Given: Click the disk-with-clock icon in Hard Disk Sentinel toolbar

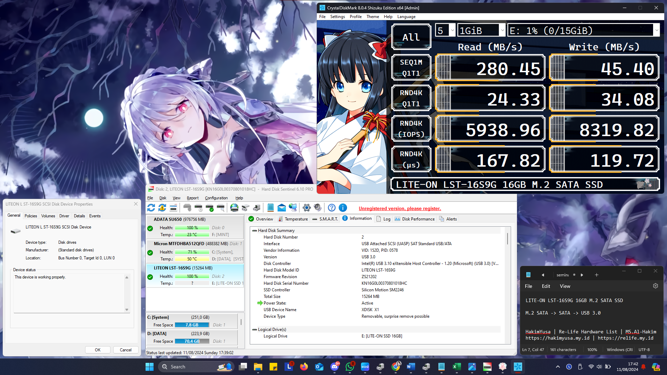Looking at the screenshot, I should [198, 208].
